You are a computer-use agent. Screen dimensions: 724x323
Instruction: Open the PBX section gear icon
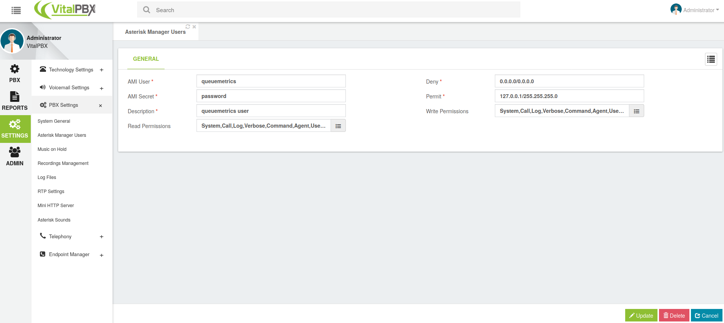15,69
